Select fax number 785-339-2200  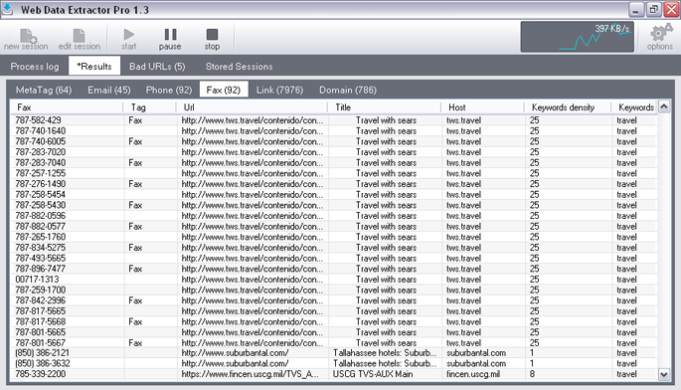pyautogui.click(x=41, y=374)
